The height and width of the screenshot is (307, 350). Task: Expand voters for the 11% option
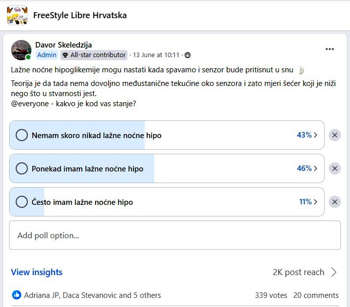pos(308,202)
